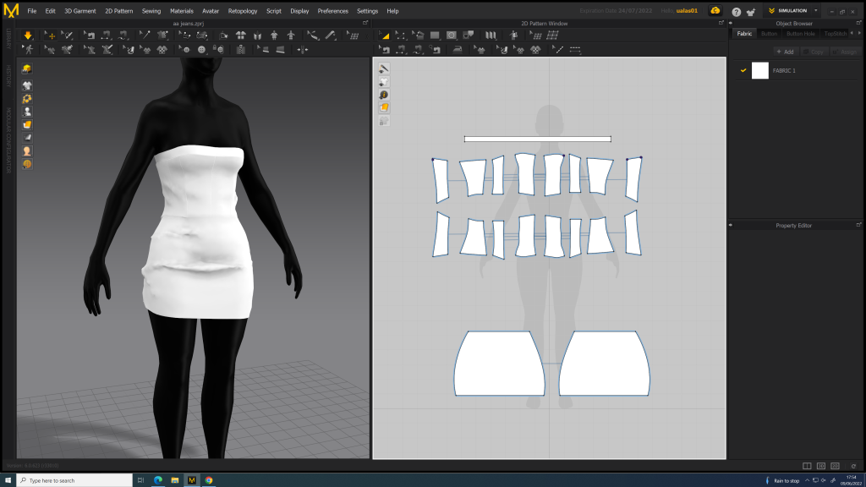The height and width of the screenshot is (487, 866).
Task: Click the cloud sync icon in title bar
Action: tap(715, 11)
